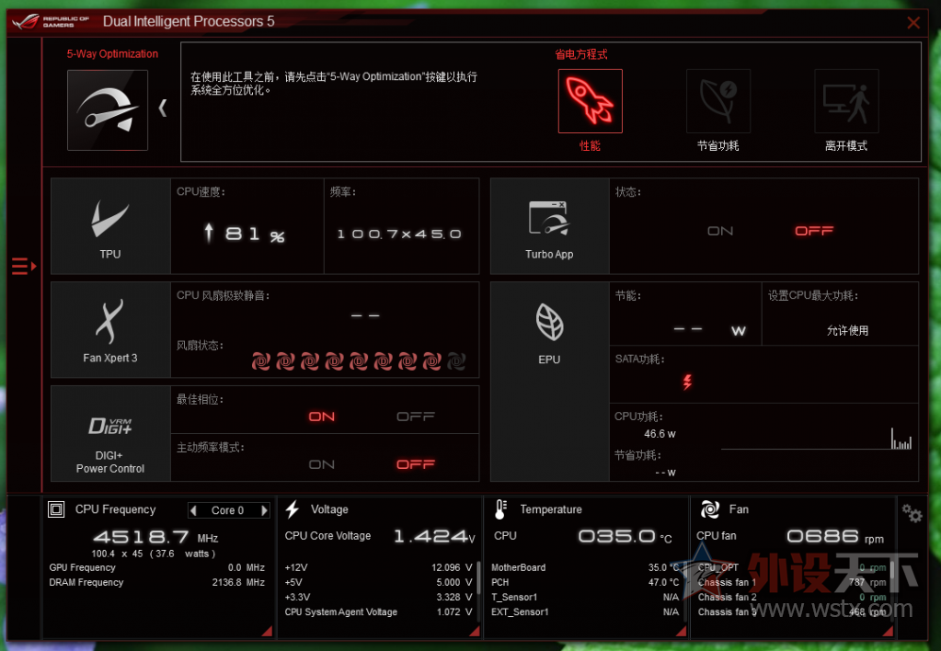
Task: Open the TPU module icon
Action: (x=110, y=226)
